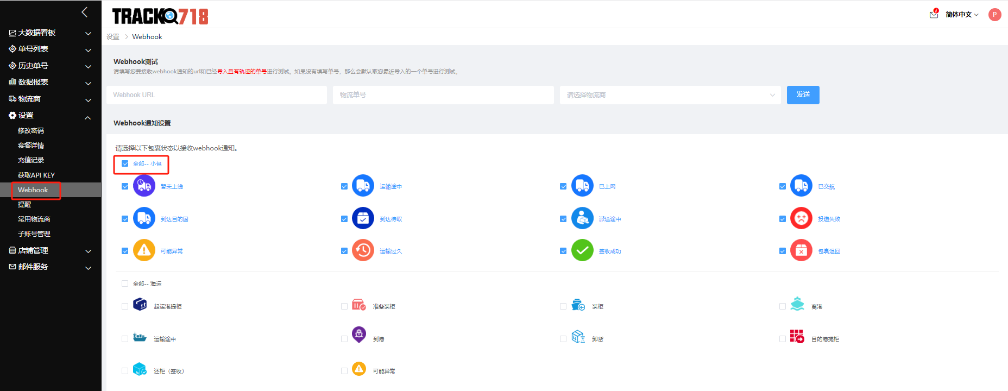The width and height of the screenshot is (1008, 391).
Task: Check the 全部-- 海运 checkbox
Action: coord(125,283)
